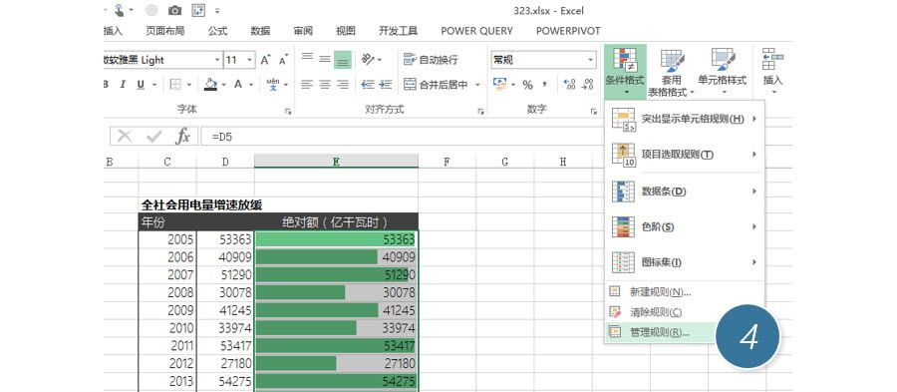Apply italic formatting
This screenshot has width=897, height=392.
[122, 85]
